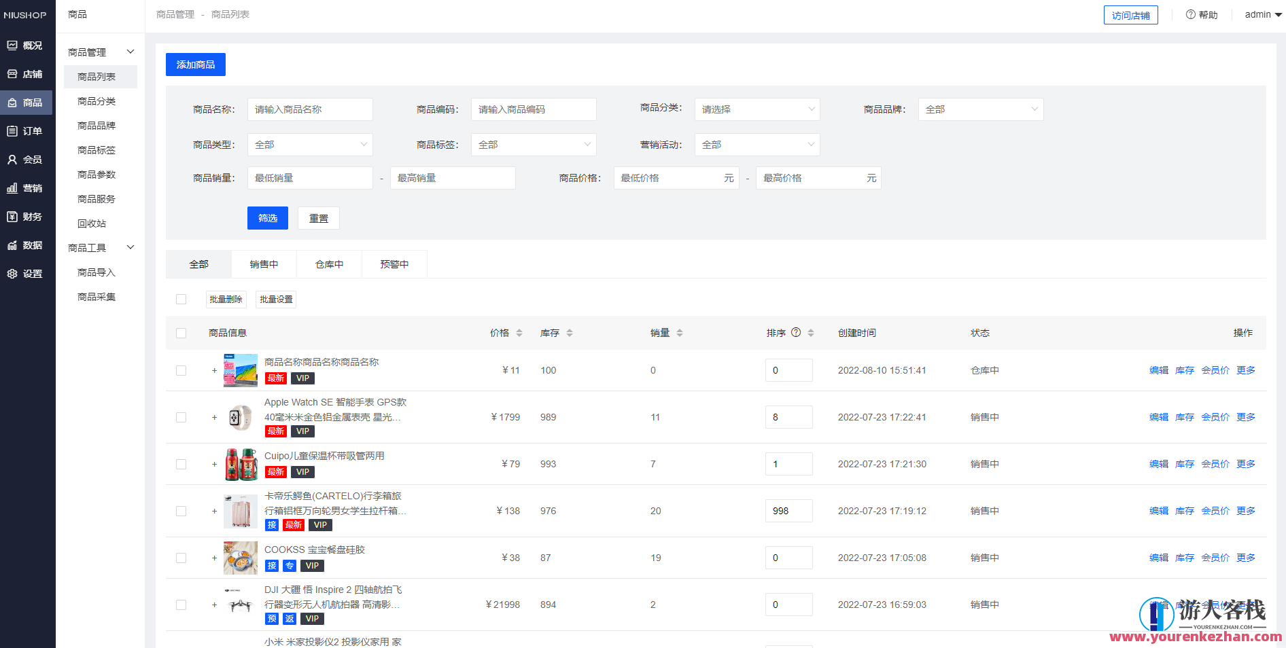
Task: Open the 数据 data section
Action: coord(27,245)
